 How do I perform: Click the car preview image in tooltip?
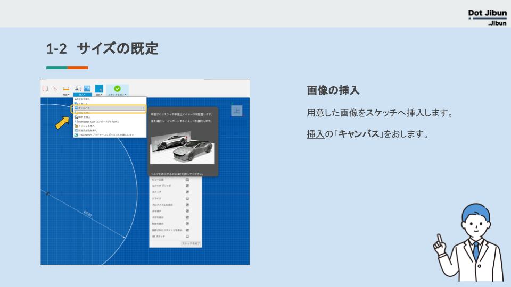[x=182, y=147]
